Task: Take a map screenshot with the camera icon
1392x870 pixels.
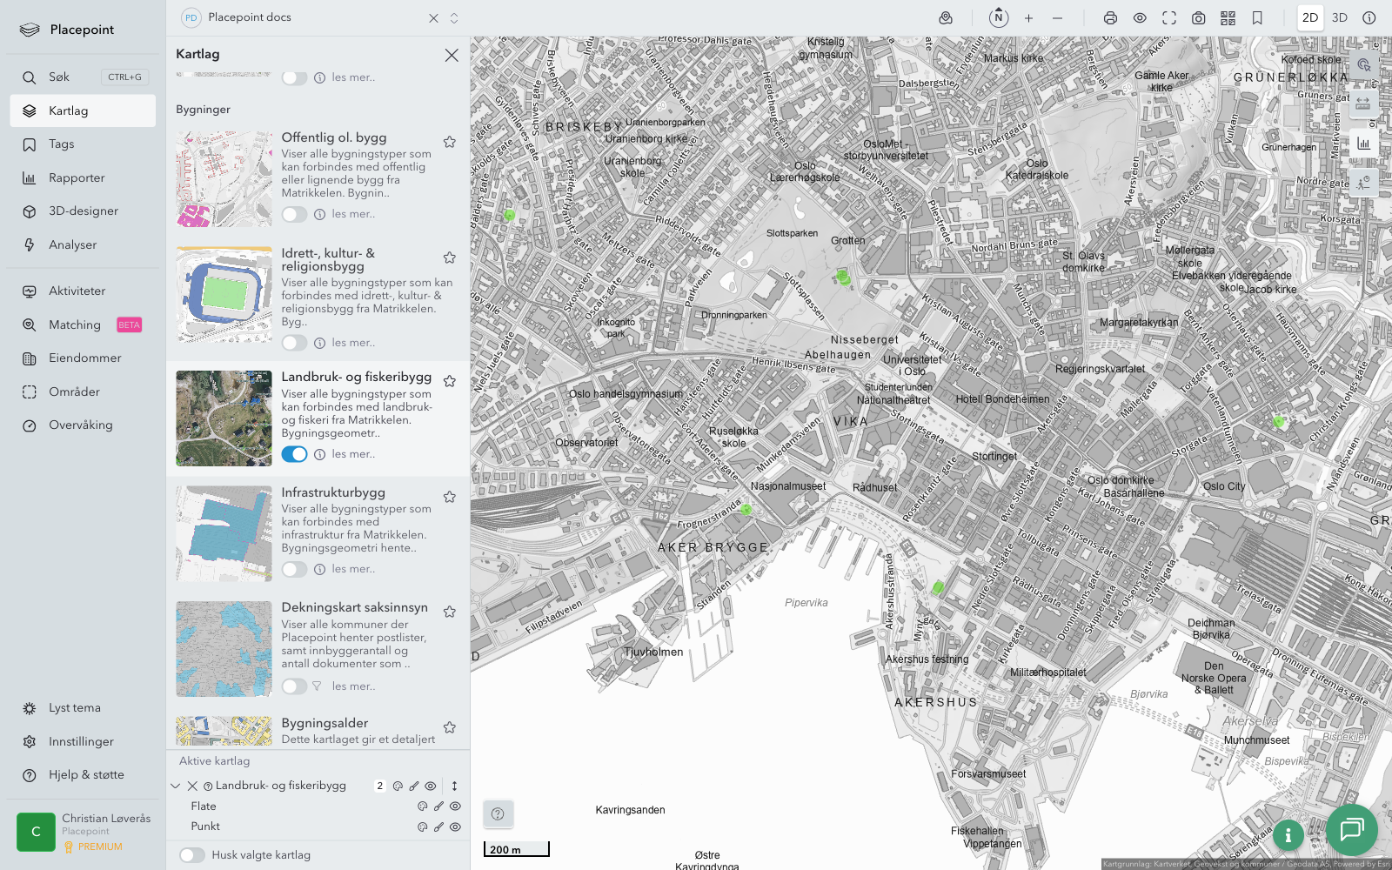Action: tap(1198, 18)
